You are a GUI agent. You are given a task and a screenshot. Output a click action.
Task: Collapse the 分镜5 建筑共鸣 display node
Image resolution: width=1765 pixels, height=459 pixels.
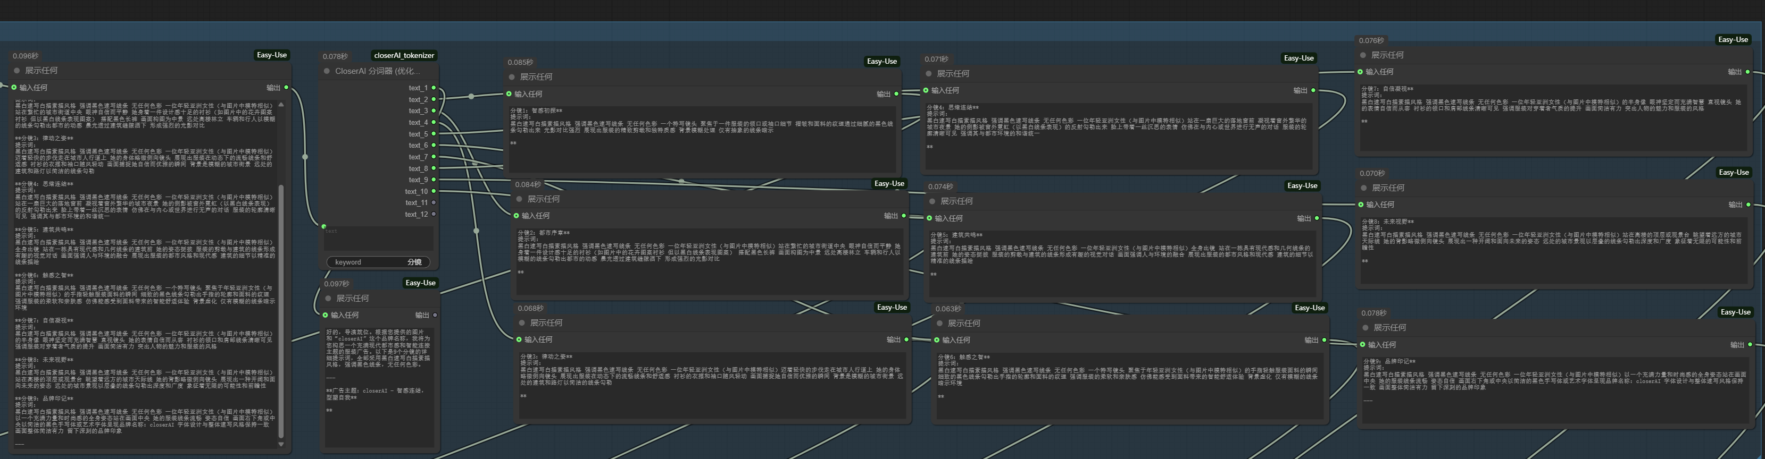[x=932, y=201]
